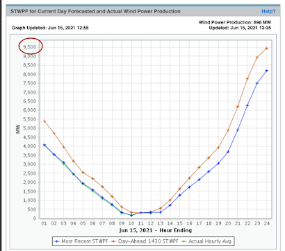Click the blue data point at hour 10 minimum
This screenshot has height=251, width=285.
[131, 215]
